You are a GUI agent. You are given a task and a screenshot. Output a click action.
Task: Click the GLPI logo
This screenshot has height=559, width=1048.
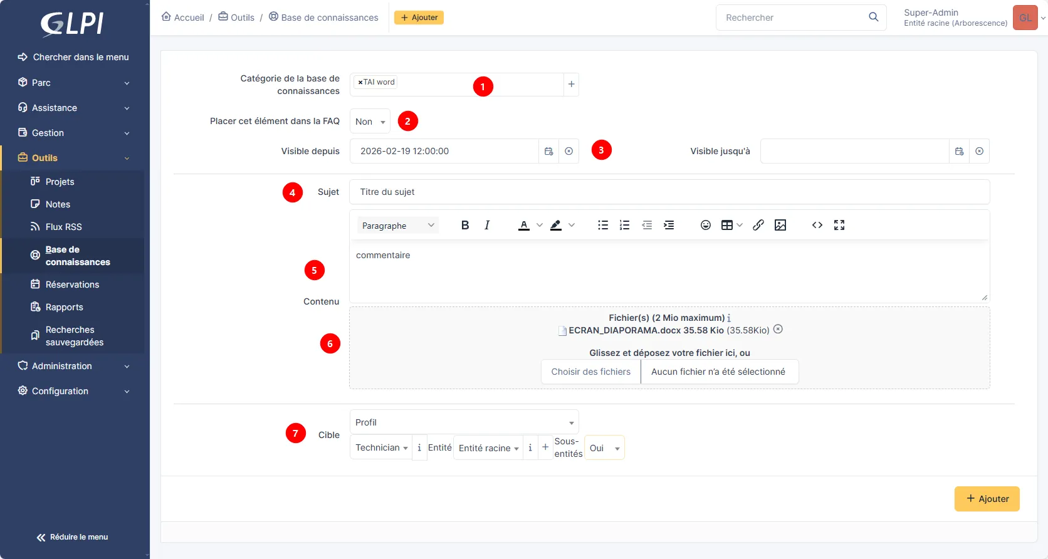(x=72, y=24)
